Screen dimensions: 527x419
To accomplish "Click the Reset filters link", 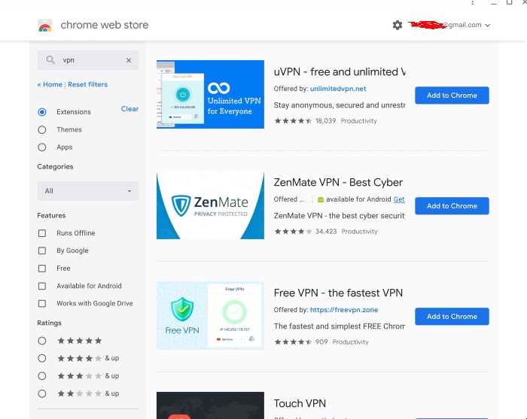I will (x=88, y=84).
